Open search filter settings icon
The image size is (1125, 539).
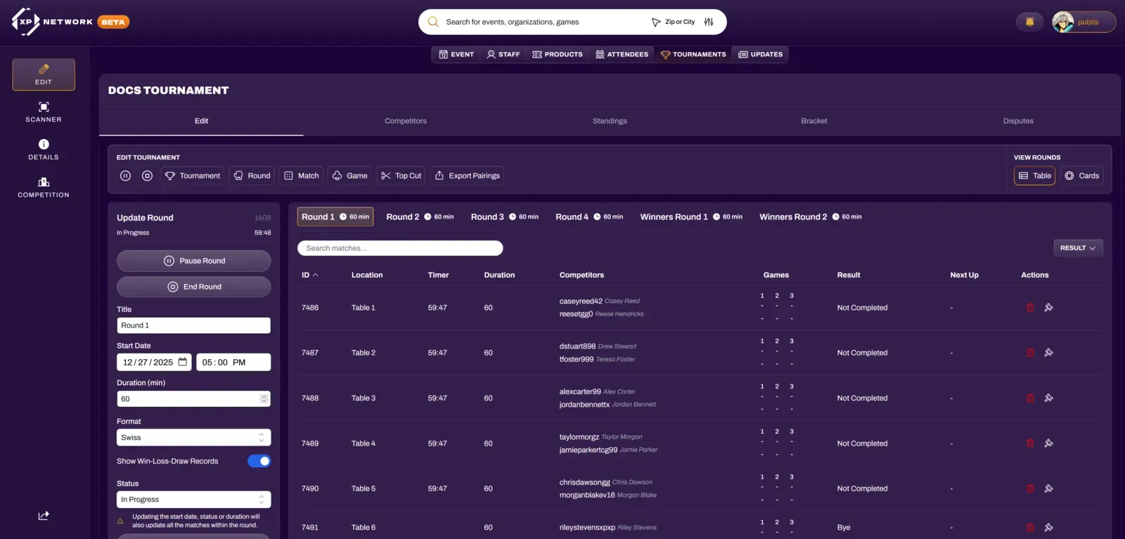click(x=709, y=22)
